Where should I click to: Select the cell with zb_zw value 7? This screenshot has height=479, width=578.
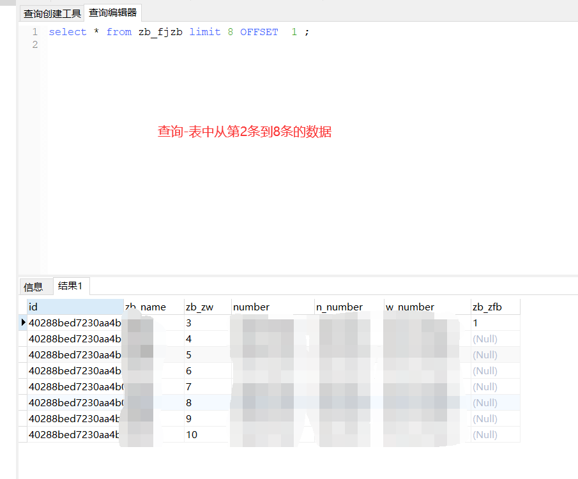pyautogui.click(x=208, y=386)
